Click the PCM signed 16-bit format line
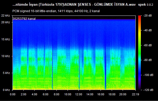 point(56,11)
